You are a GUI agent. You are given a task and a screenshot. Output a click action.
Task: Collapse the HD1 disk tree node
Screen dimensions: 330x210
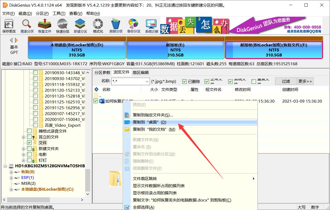tap(5, 166)
